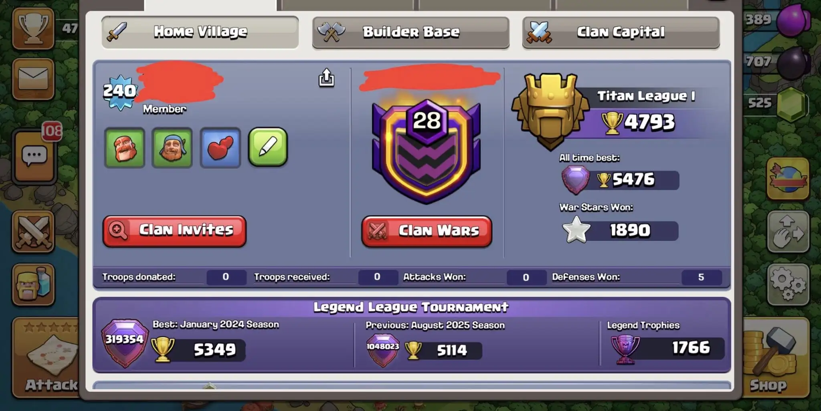
Task: Click the green pencil edit button
Action: click(x=268, y=147)
